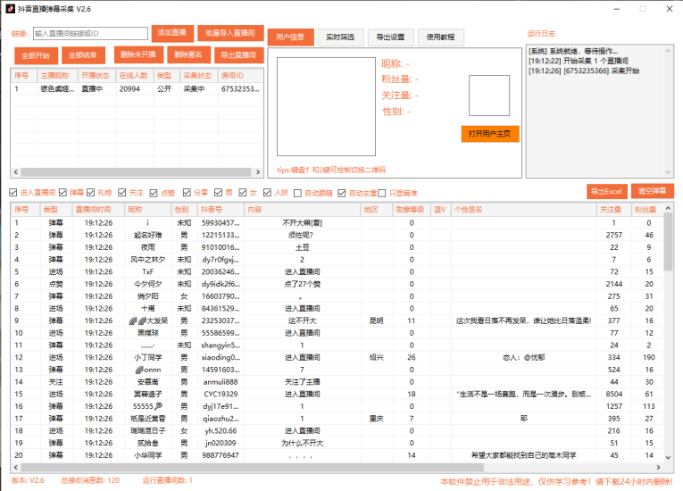Image resolution: width=683 pixels, height=491 pixels.
Task: Select row 12 by user 小丁同学
Action: coord(337,357)
